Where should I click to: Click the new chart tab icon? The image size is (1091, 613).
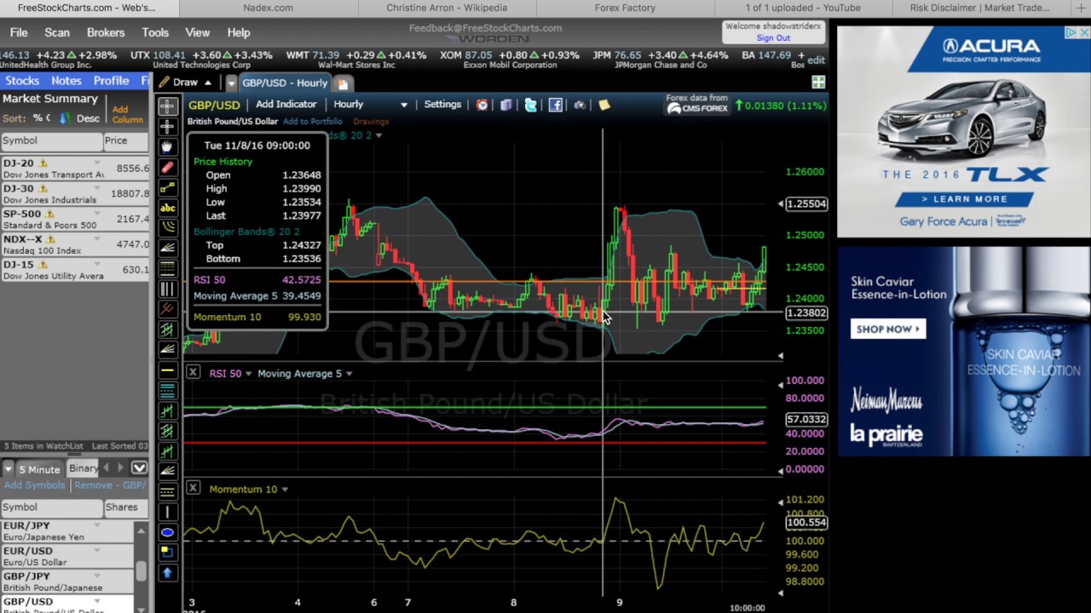point(343,83)
